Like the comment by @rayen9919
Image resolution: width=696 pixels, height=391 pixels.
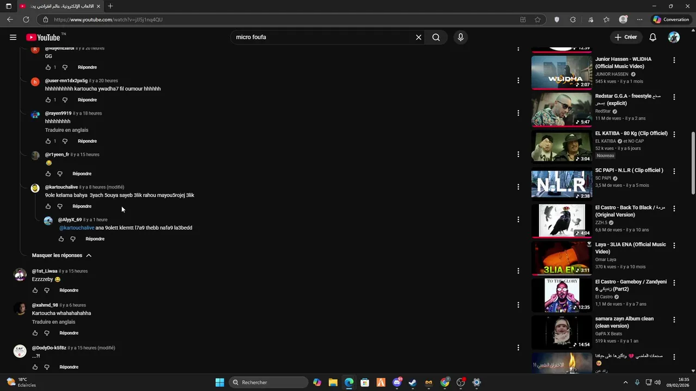(48, 141)
